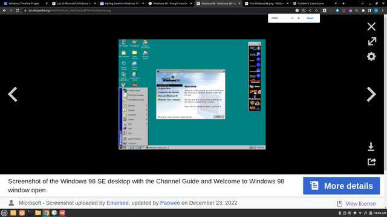The height and width of the screenshot is (217, 387).
Task: Close the Windows Timeline Project tab
Action: tap(47, 4)
